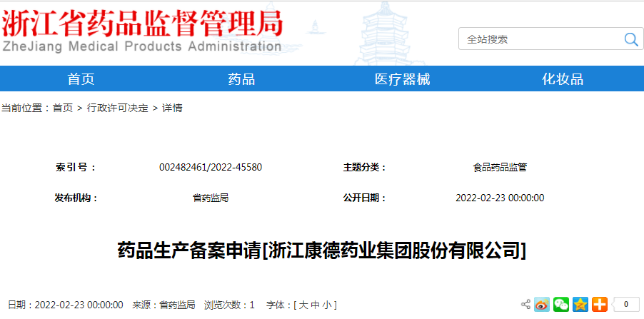Open the 化妆品 navigation tab
This screenshot has width=644, height=319.
pos(563,79)
